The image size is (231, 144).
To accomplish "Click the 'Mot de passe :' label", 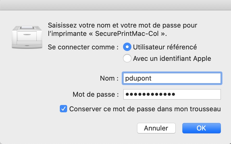I will pyautogui.click(x=95, y=94).
